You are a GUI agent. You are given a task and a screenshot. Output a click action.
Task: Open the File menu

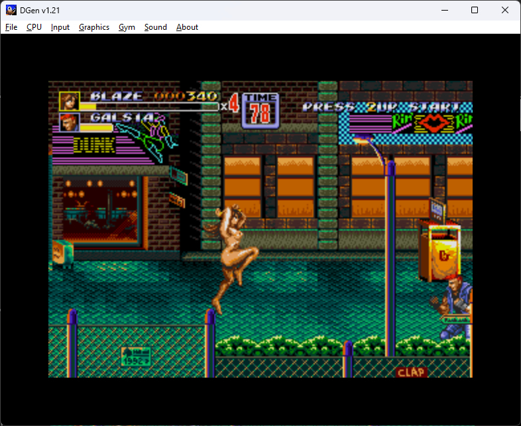tap(11, 27)
